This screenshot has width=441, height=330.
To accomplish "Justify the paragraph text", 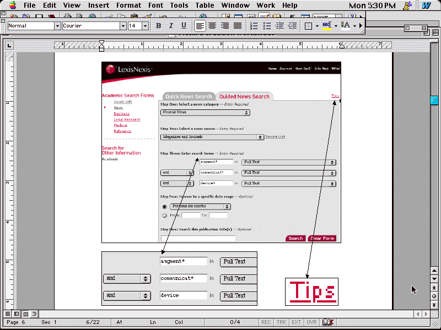I will (x=238, y=26).
